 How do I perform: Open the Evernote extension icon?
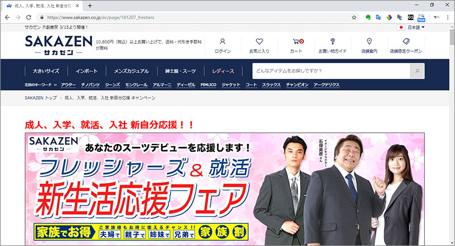click(367, 18)
